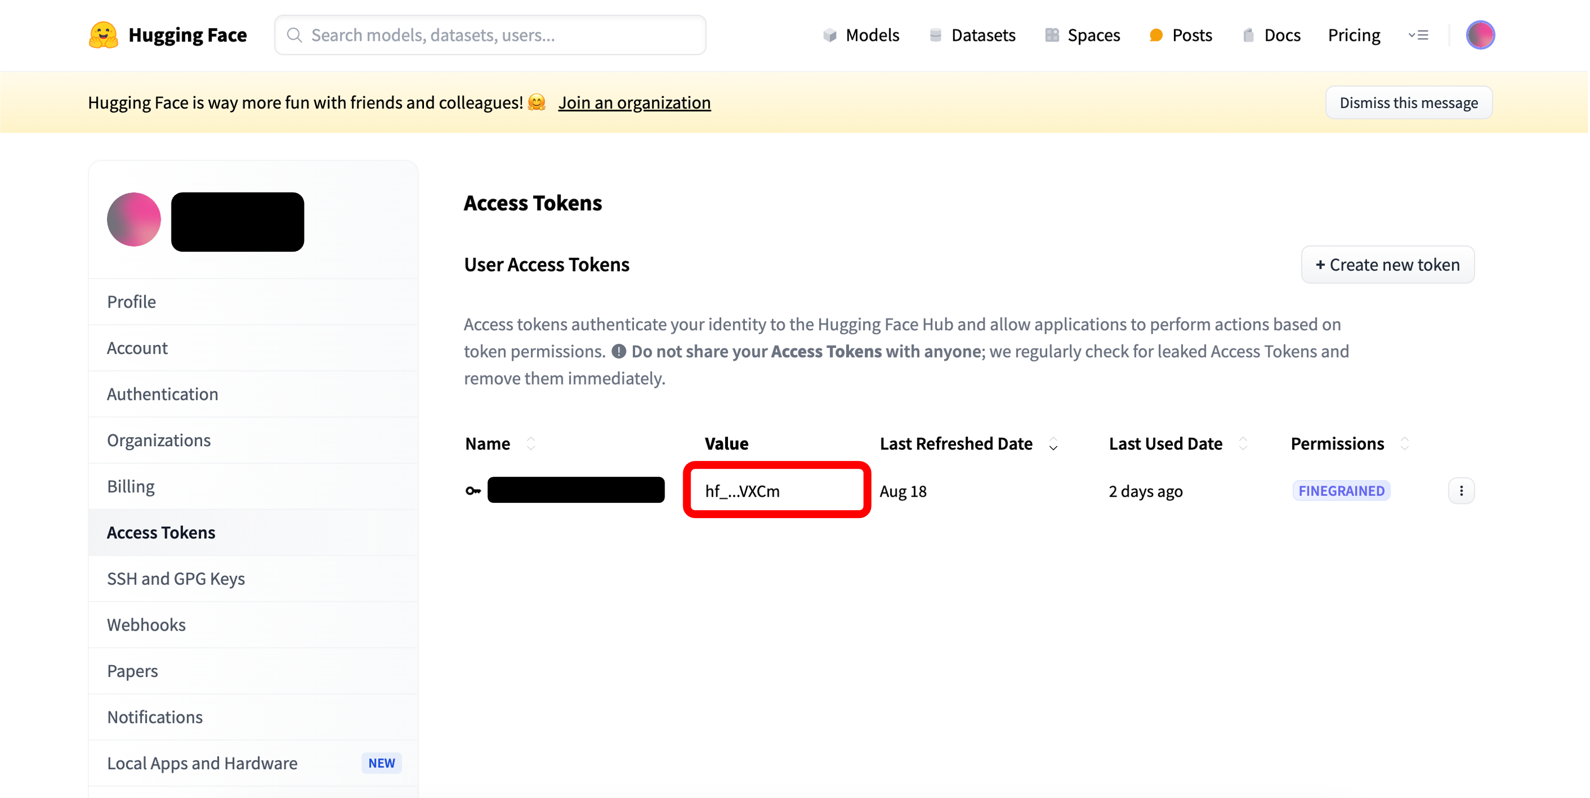
Task: Sort tokens by Name column
Action: [x=531, y=443]
